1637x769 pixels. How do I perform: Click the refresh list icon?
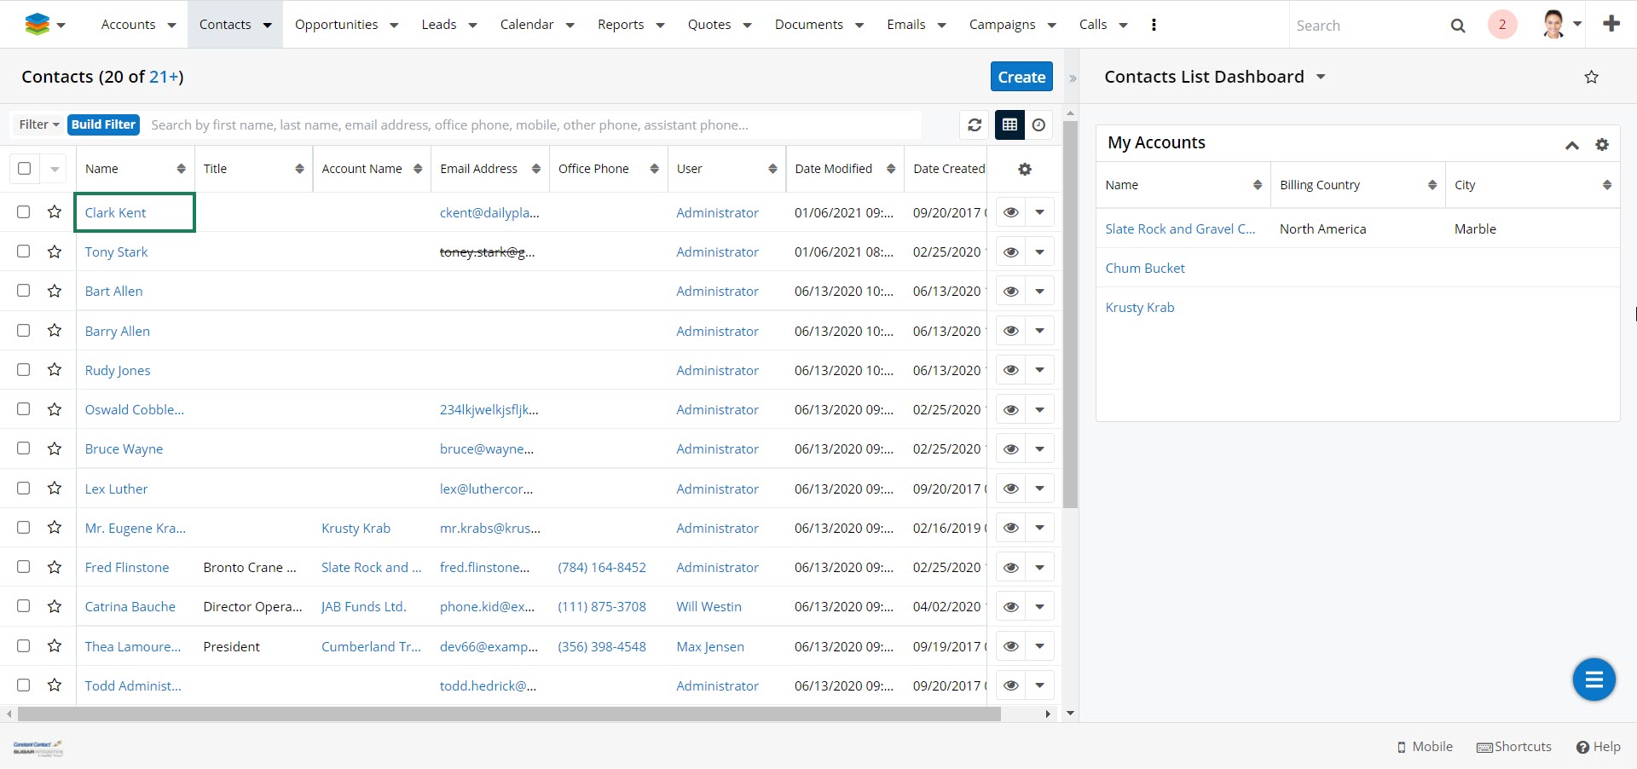975,124
